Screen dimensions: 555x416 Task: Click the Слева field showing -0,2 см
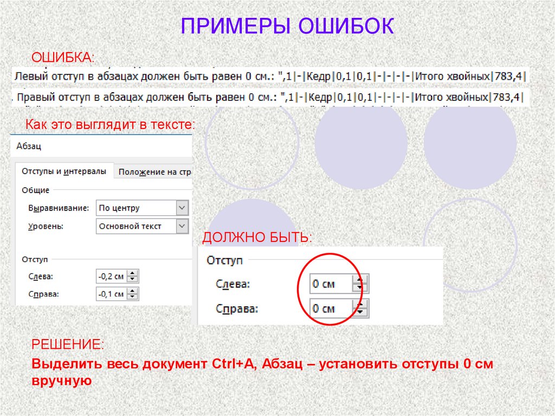pyautogui.click(x=112, y=276)
